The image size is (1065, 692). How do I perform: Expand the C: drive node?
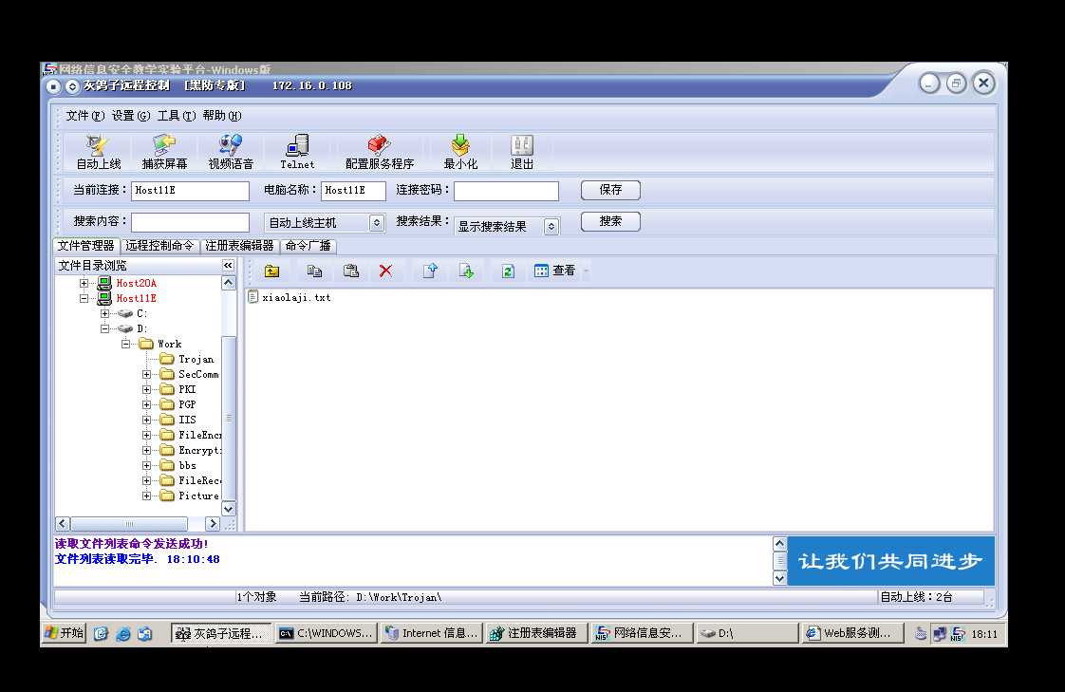104,314
